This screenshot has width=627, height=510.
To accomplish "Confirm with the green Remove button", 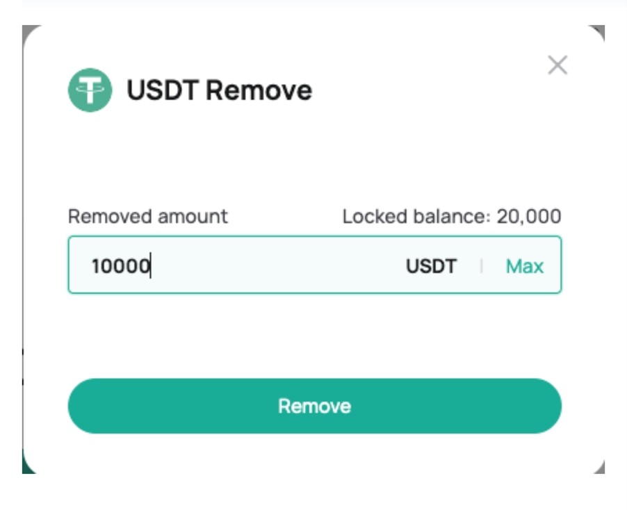I will (315, 406).
